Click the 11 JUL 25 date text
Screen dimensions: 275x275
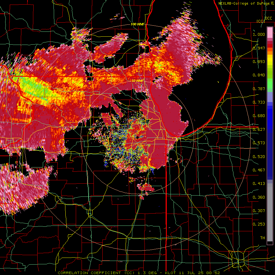click(191, 273)
